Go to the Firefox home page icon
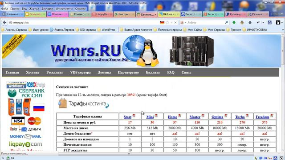The image size is (285, 160). pos(250,22)
